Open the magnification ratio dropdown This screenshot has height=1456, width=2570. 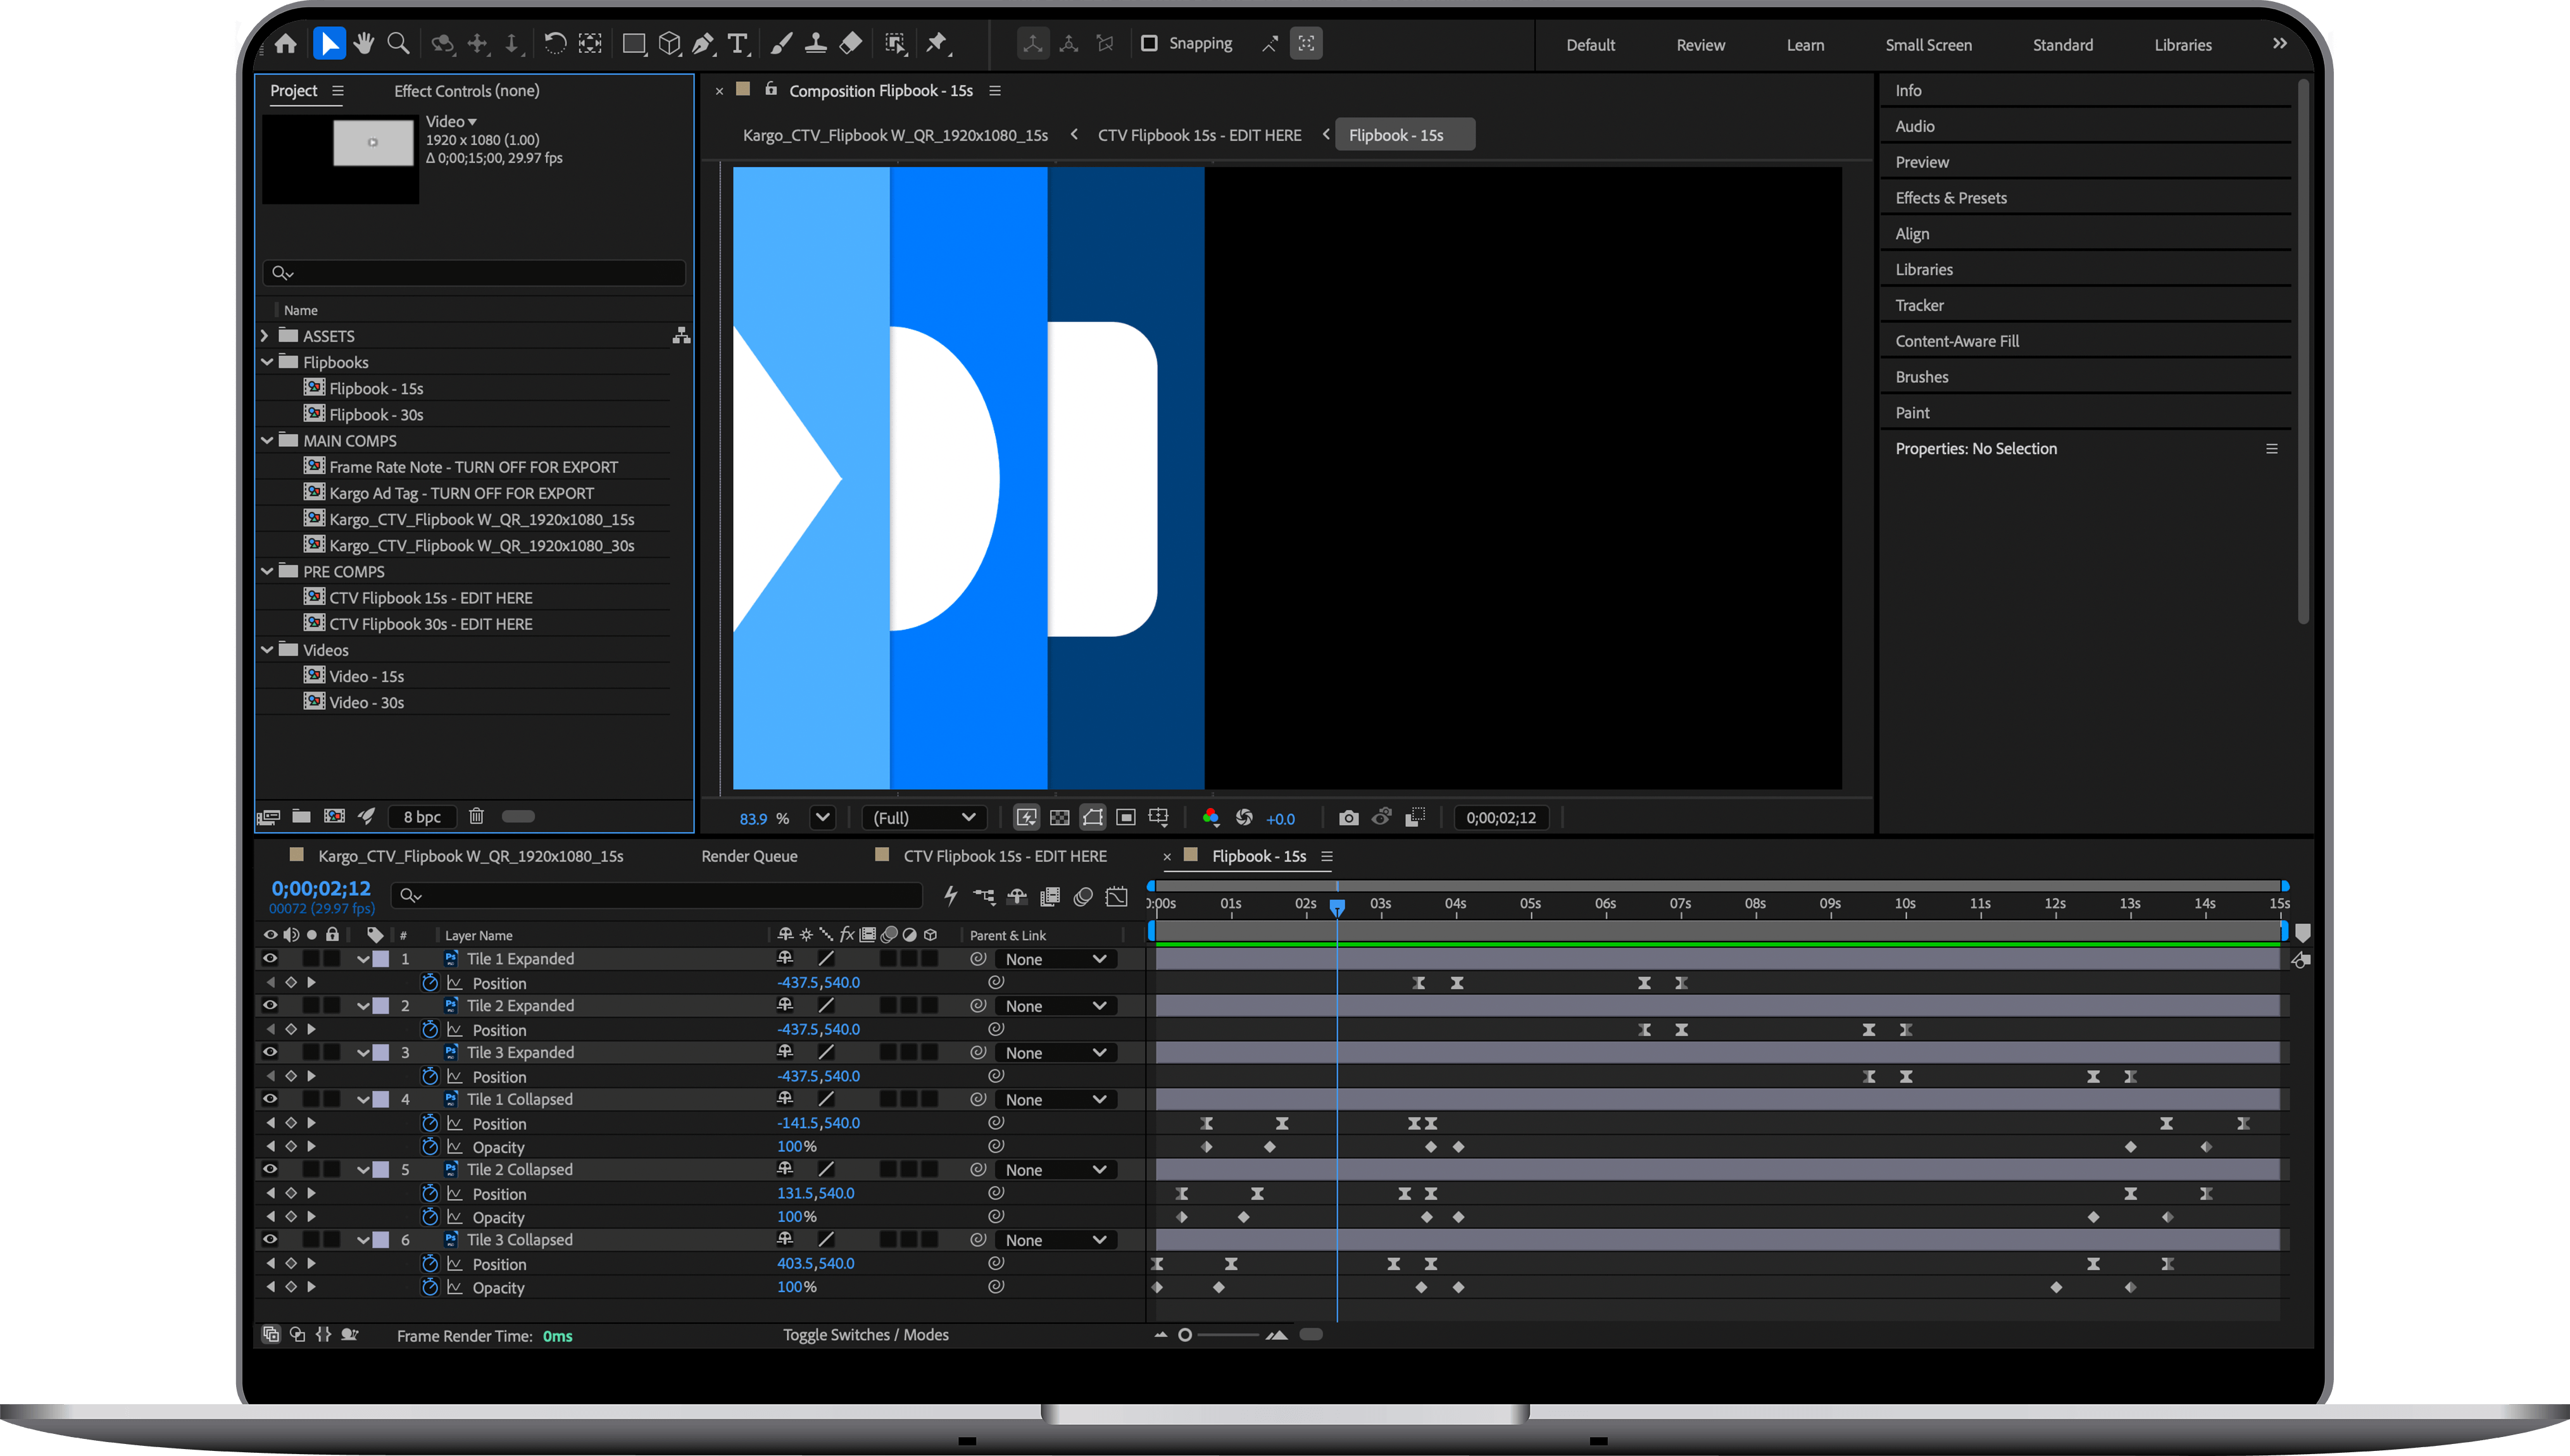[x=822, y=817]
